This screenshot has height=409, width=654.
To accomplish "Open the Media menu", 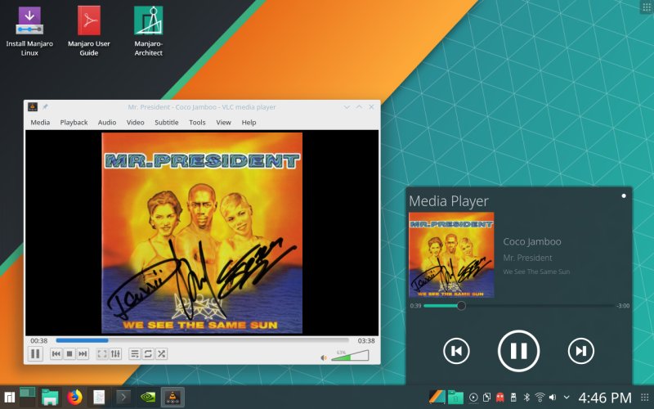I will tap(40, 122).
